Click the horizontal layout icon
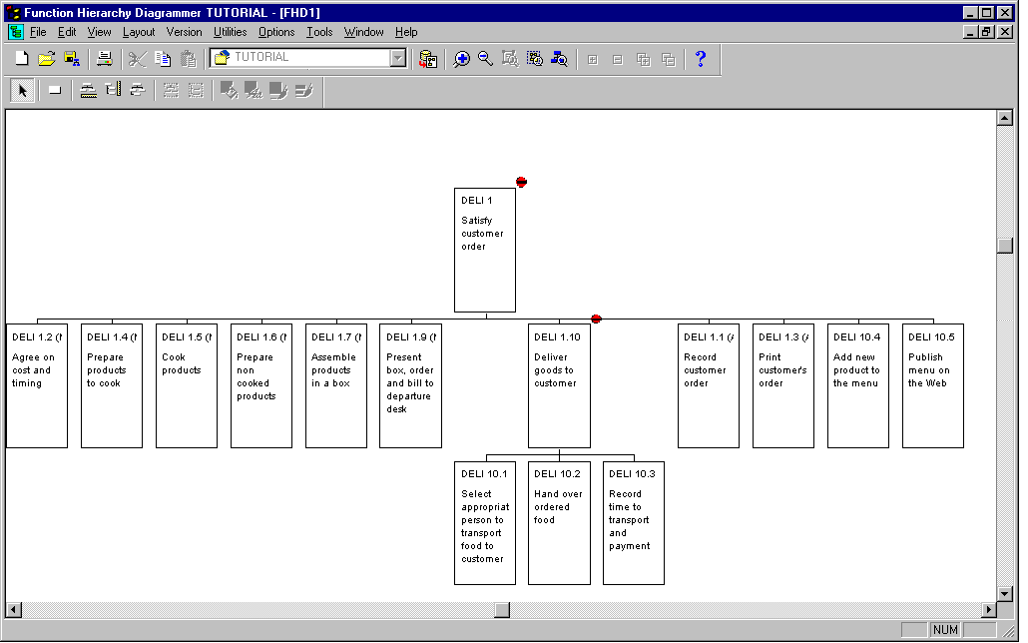This screenshot has height=643, width=1028. coord(88,91)
